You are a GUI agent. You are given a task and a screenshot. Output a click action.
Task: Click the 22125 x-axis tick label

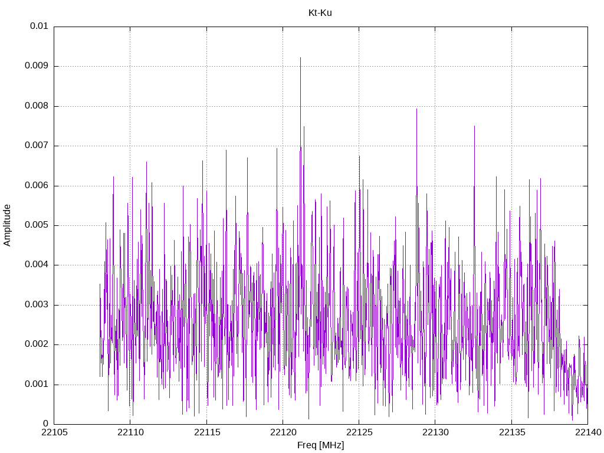pyautogui.click(x=359, y=432)
